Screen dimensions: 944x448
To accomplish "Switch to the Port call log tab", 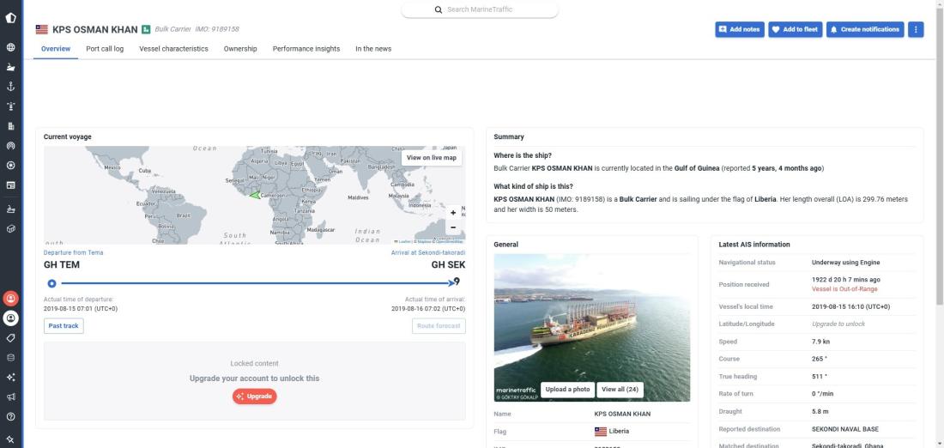I will pyautogui.click(x=105, y=49).
